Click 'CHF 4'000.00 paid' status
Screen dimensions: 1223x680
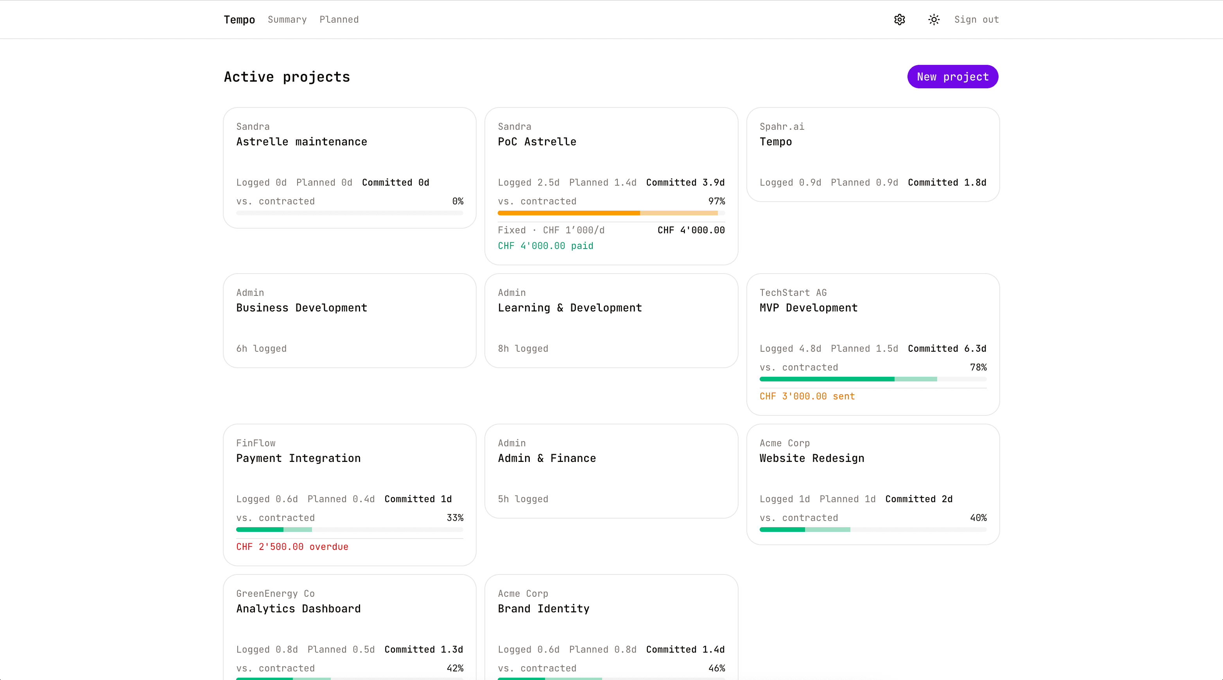coord(545,246)
